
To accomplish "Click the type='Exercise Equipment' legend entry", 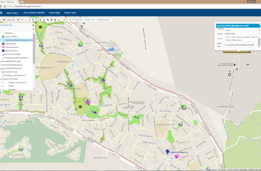I will pyautogui.click(x=12, y=65).
